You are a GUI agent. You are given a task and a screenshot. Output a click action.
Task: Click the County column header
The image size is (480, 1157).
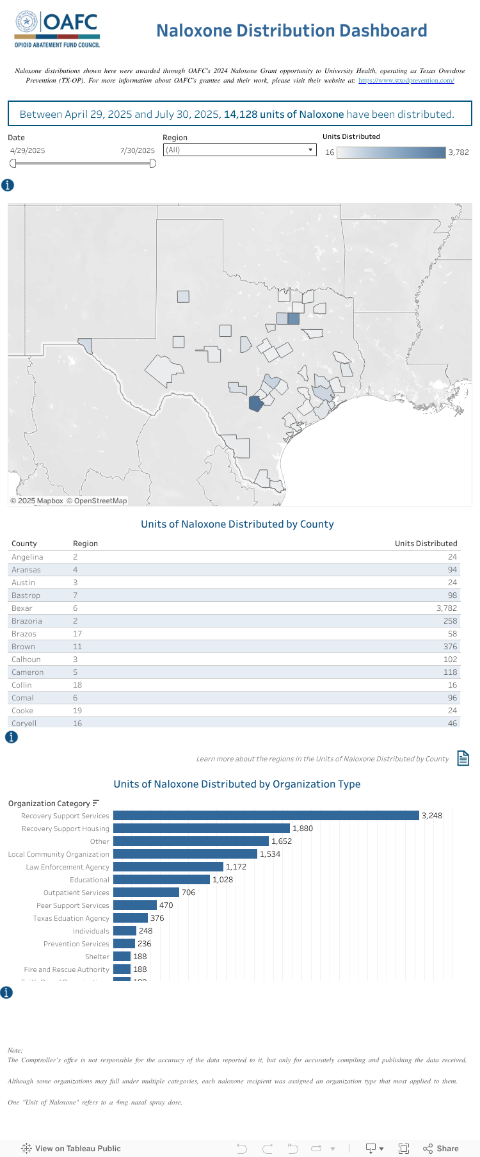pyautogui.click(x=24, y=544)
